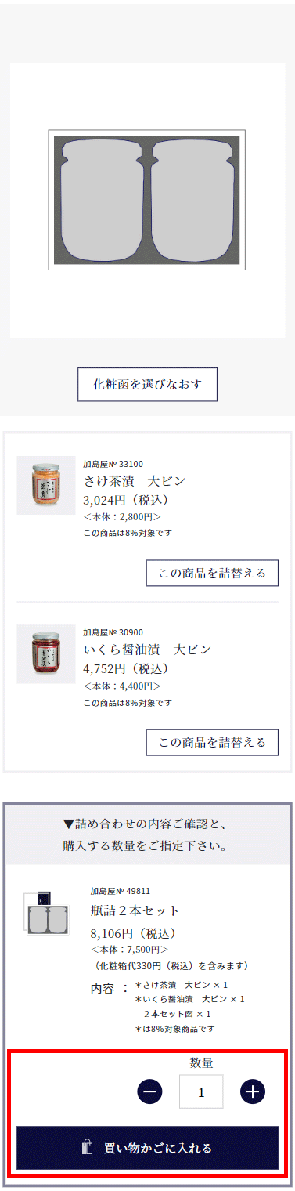Open the いくら醤油漬 大ビン product title
The height and width of the screenshot is (1191, 295).
[147, 649]
